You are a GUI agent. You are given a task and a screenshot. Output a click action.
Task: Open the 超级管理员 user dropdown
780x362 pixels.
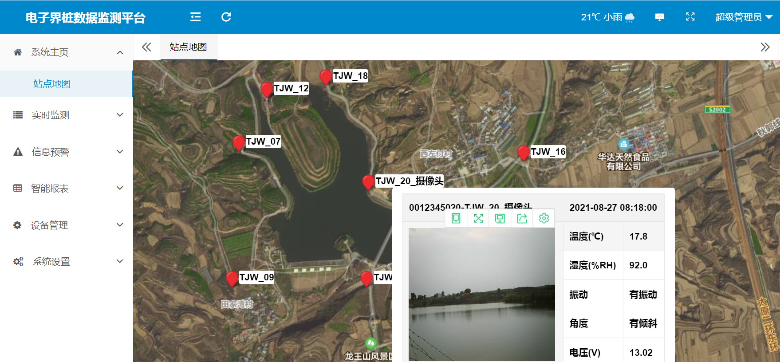pyautogui.click(x=744, y=17)
